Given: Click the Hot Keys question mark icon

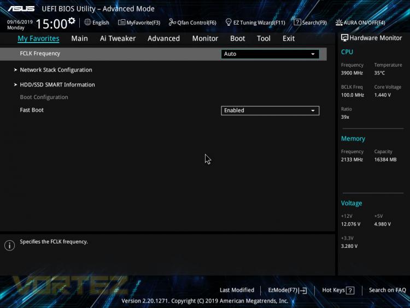Looking at the screenshot, I should (x=350, y=290).
